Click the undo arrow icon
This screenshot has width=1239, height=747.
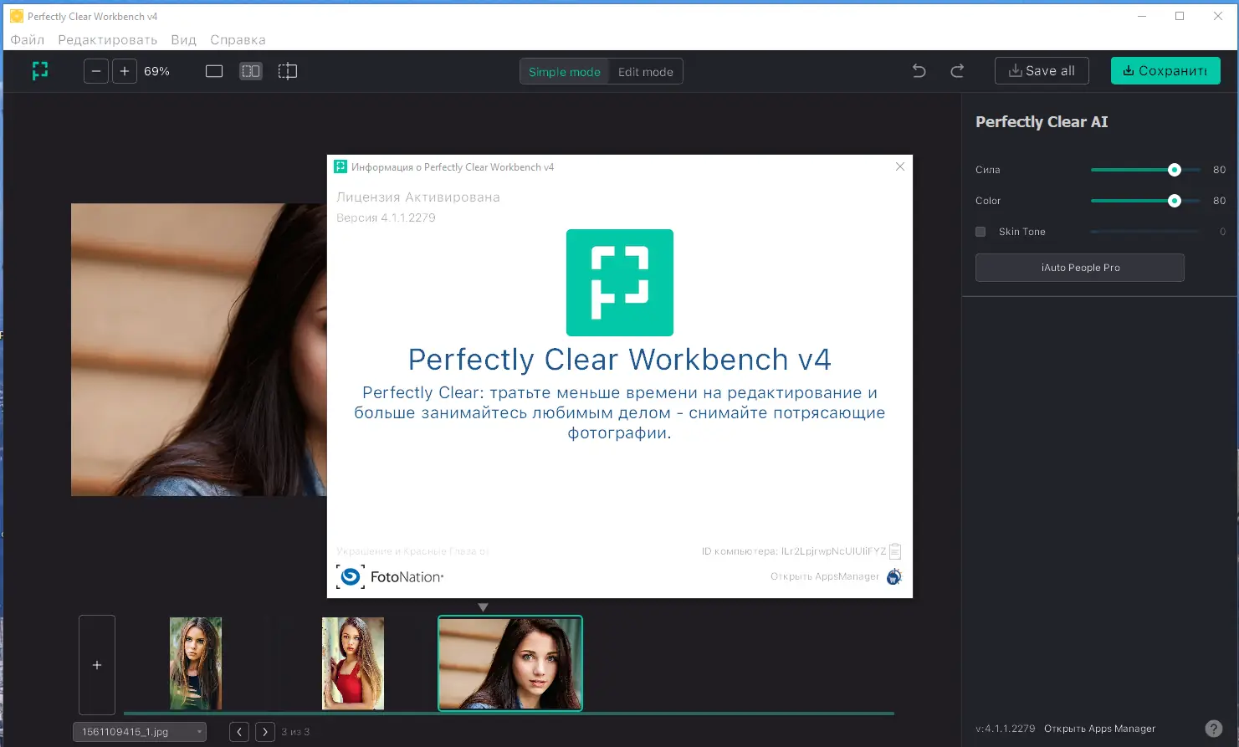pos(918,71)
